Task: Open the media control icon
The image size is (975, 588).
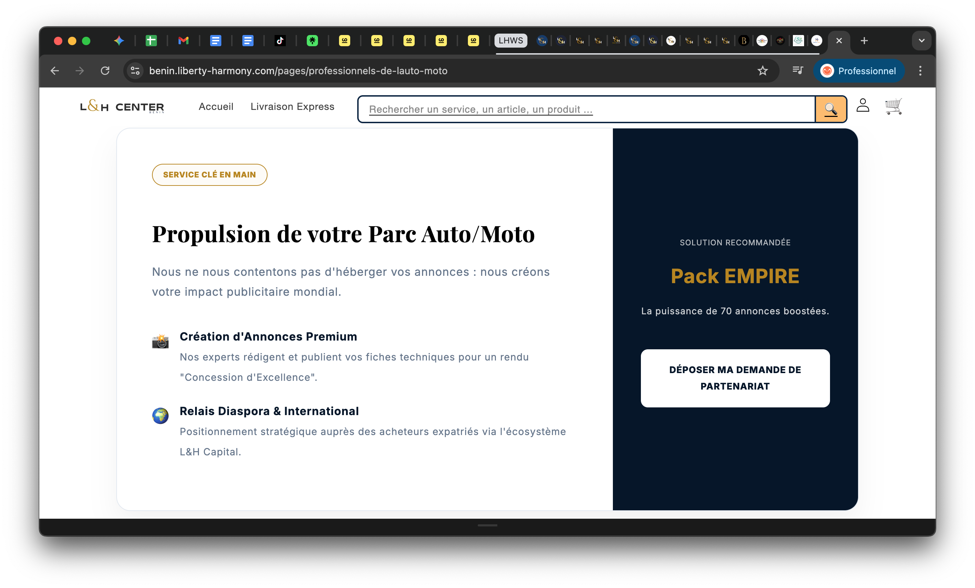Action: [798, 70]
